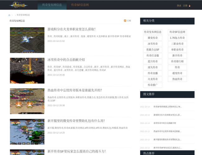Click the 注册 register link
202x155 pixels.
coord(185,6)
